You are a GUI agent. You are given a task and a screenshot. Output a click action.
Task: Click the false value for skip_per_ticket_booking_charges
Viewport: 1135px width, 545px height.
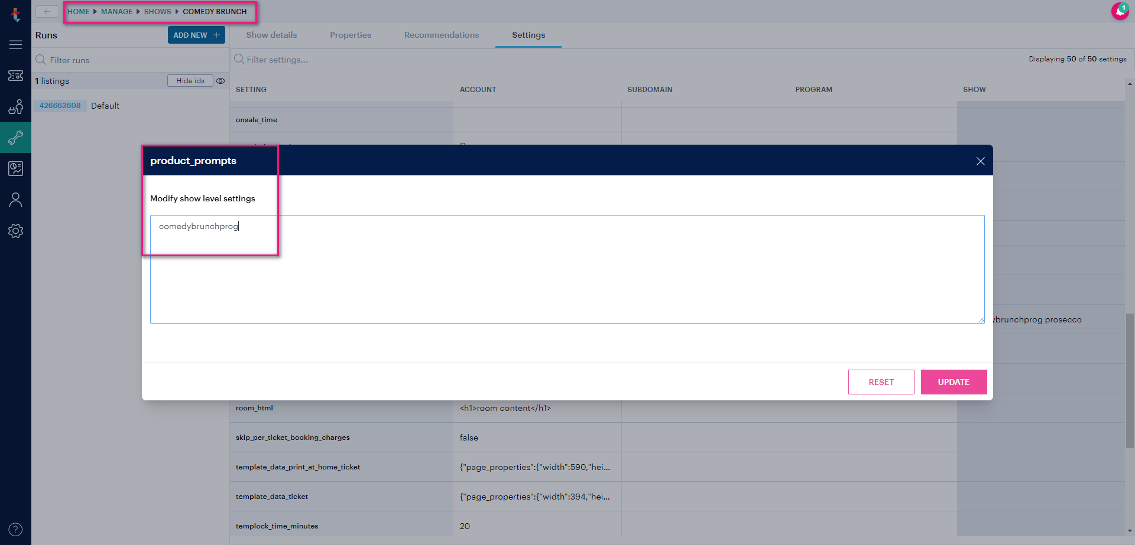(x=469, y=438)
